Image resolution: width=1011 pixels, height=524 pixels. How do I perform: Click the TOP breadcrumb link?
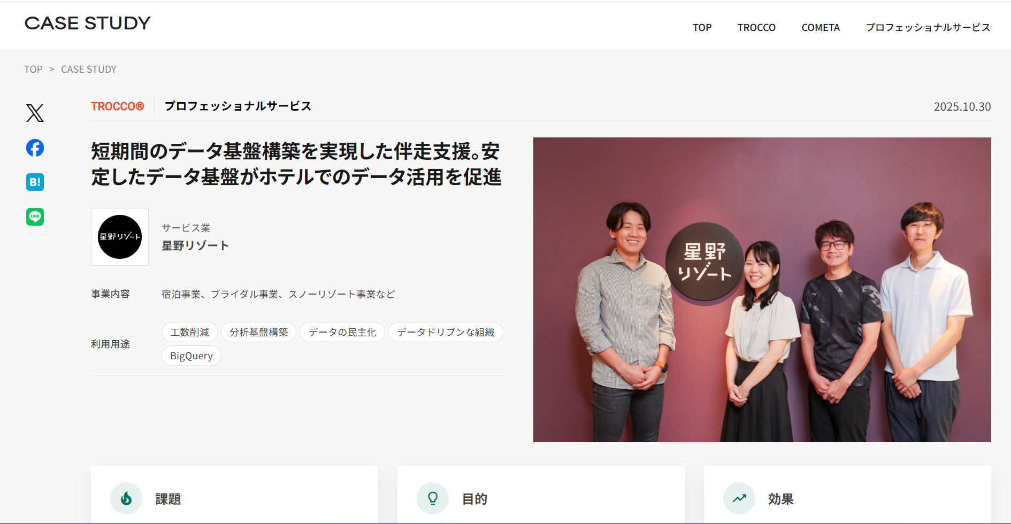pyautogui.click(x=33, y=69)
